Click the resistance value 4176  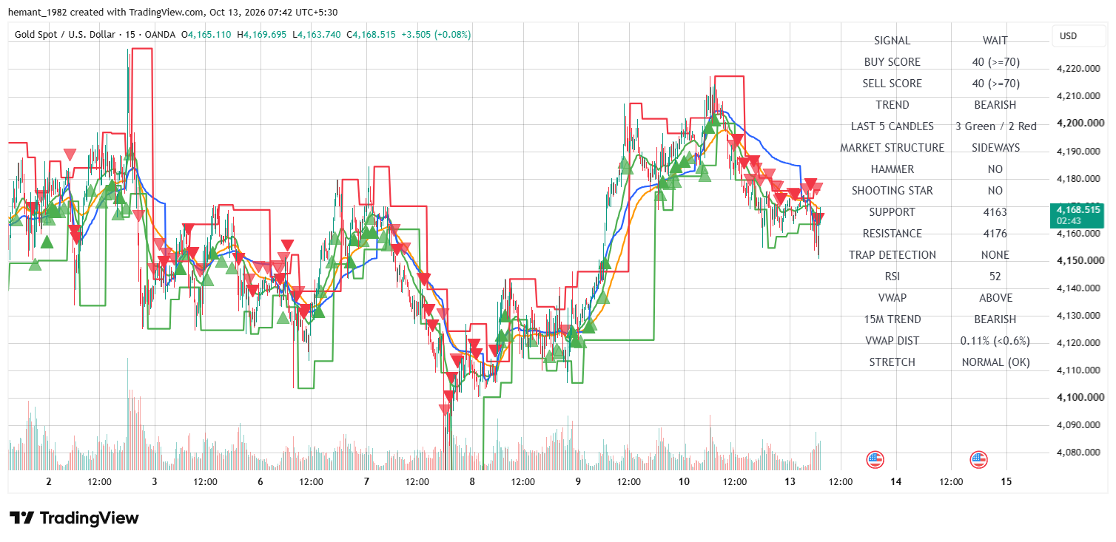(995, 234)
